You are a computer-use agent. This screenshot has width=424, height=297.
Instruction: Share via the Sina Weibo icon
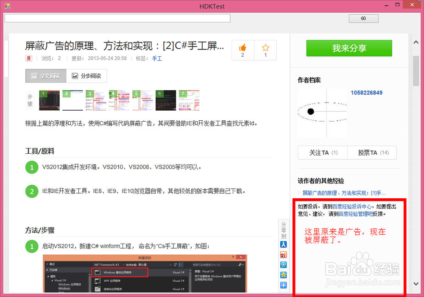click(283, 255)
